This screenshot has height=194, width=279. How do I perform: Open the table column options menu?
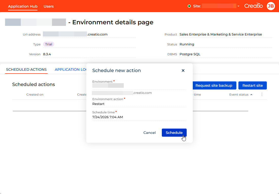262,95
